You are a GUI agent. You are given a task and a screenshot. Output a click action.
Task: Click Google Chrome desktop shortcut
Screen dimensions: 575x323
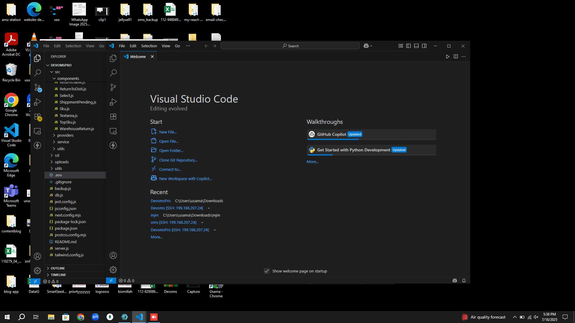[x=11, y=105]
